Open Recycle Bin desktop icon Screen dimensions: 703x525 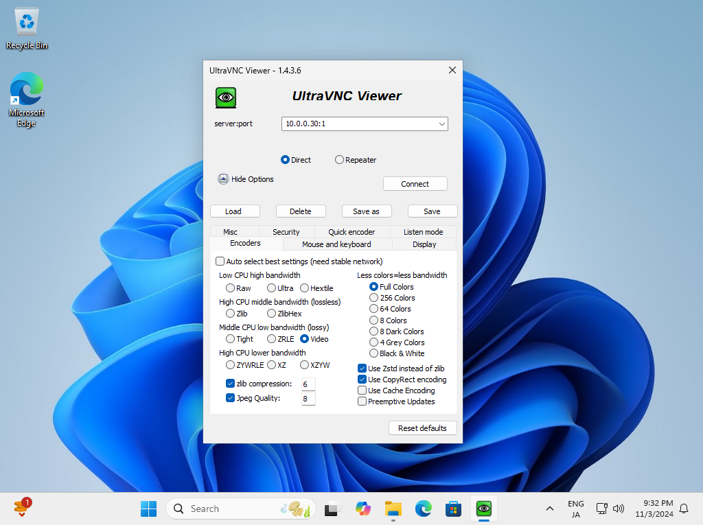point(27,29)
